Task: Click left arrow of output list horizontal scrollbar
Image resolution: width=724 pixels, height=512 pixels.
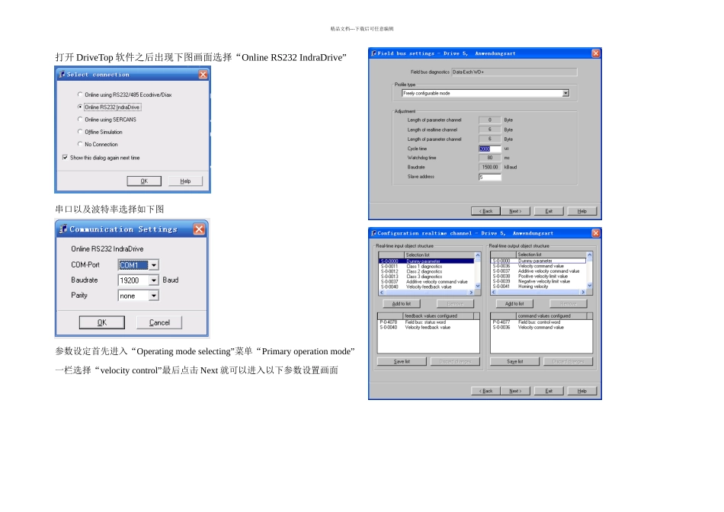Action: click(494, 293)
